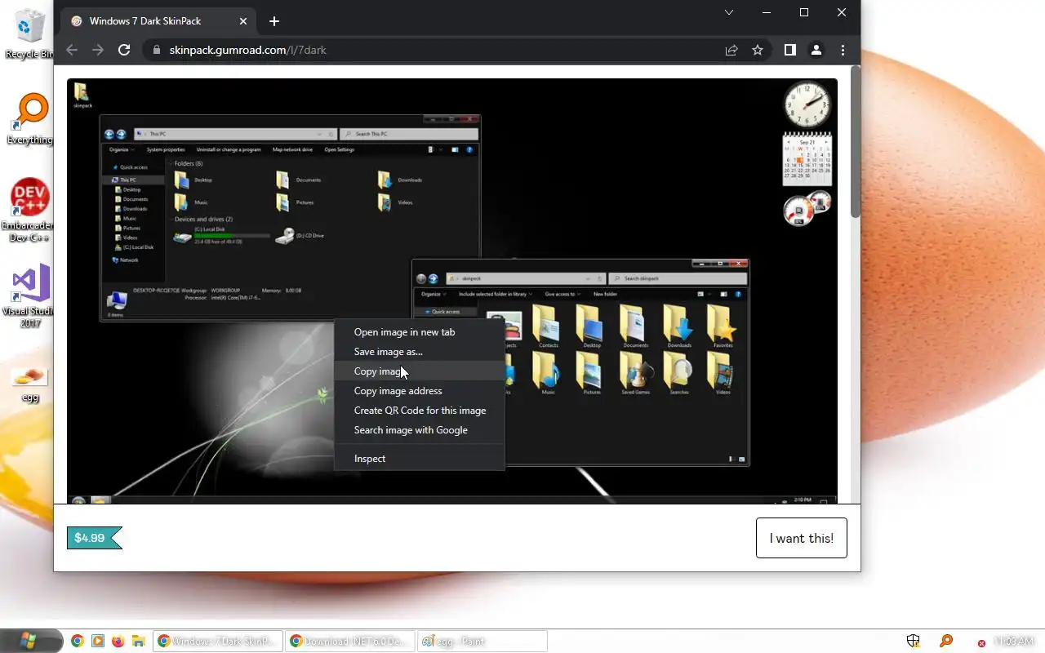The height and width of the screenshot is (653, 1045).
Task: Go back to the previous page
Action: click(72, 50)
